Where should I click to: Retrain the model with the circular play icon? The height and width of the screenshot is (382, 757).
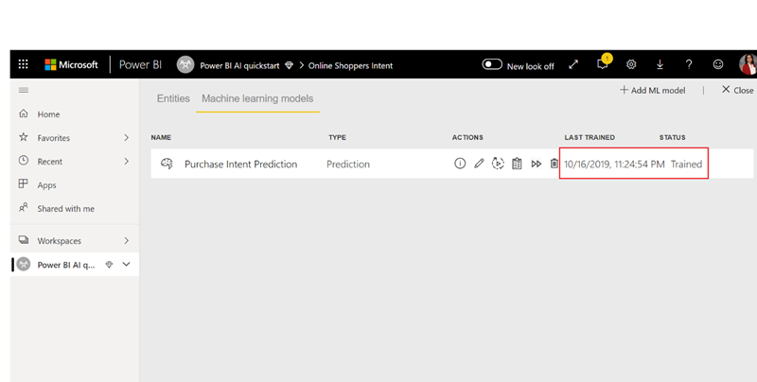[498, 164]
